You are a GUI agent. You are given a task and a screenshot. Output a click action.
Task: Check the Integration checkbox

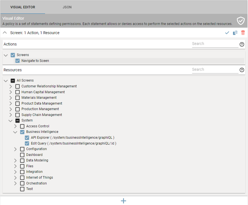(x=22, y=172)
